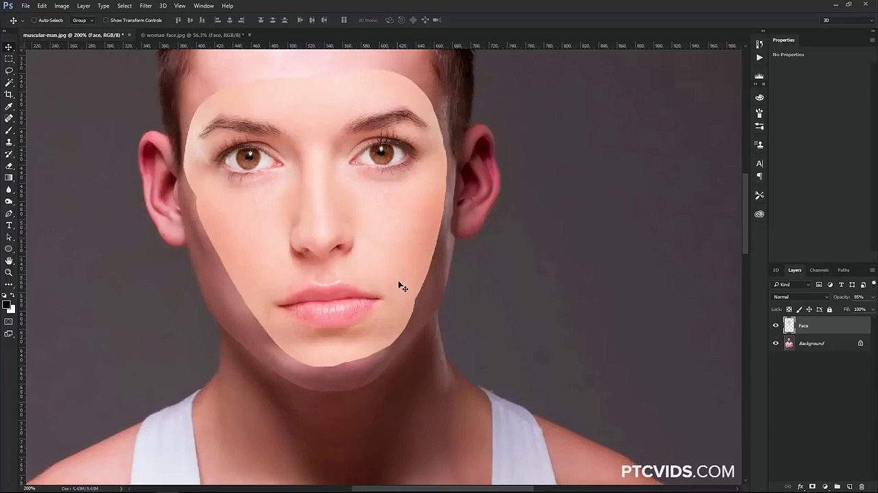
Task: Create new adjustment layer icon
Action: [824, 487]
